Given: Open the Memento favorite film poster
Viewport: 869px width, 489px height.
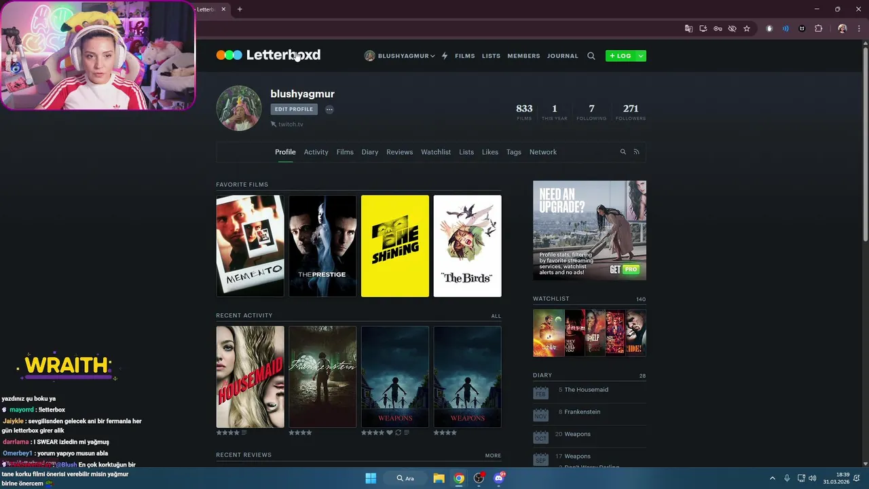Looking at the screenshot, I should coord(250,246).
